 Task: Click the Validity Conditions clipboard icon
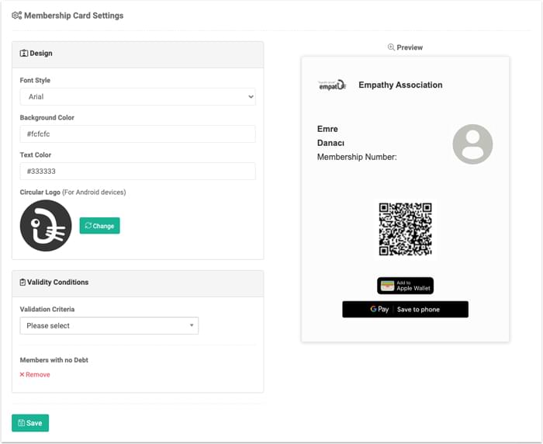(22, 283)
